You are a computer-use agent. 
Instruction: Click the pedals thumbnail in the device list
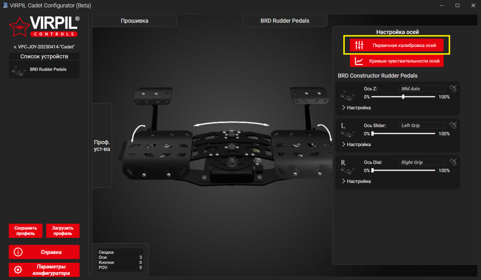click(x=19, y=70)
